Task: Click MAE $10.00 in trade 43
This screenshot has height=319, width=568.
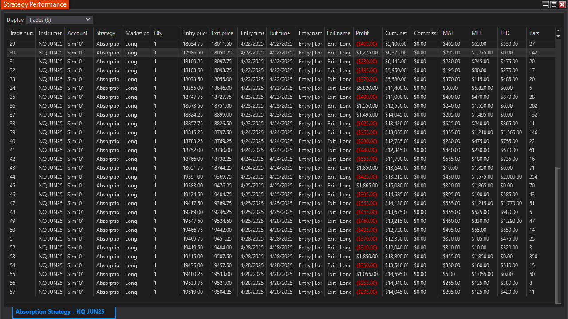Action: [x=454, y=168]
